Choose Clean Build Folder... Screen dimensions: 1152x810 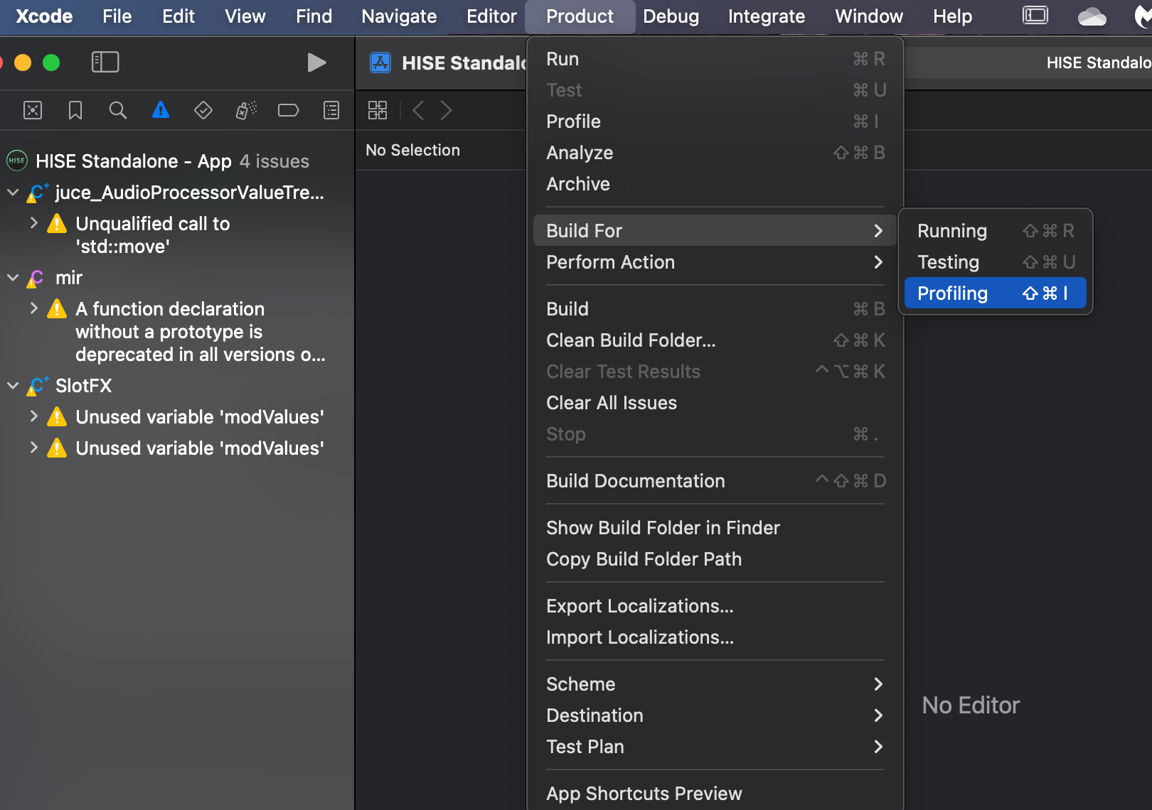click(x=715, y=340)
